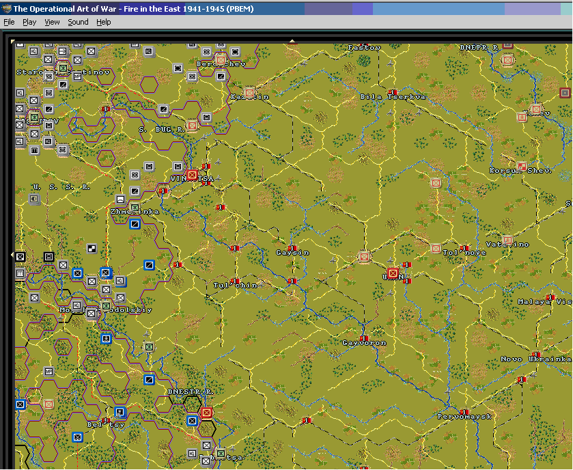Click the map scroll-up arrow on the top edge
The height and width of the screenshot is (470, 573).
coord(292,41)
